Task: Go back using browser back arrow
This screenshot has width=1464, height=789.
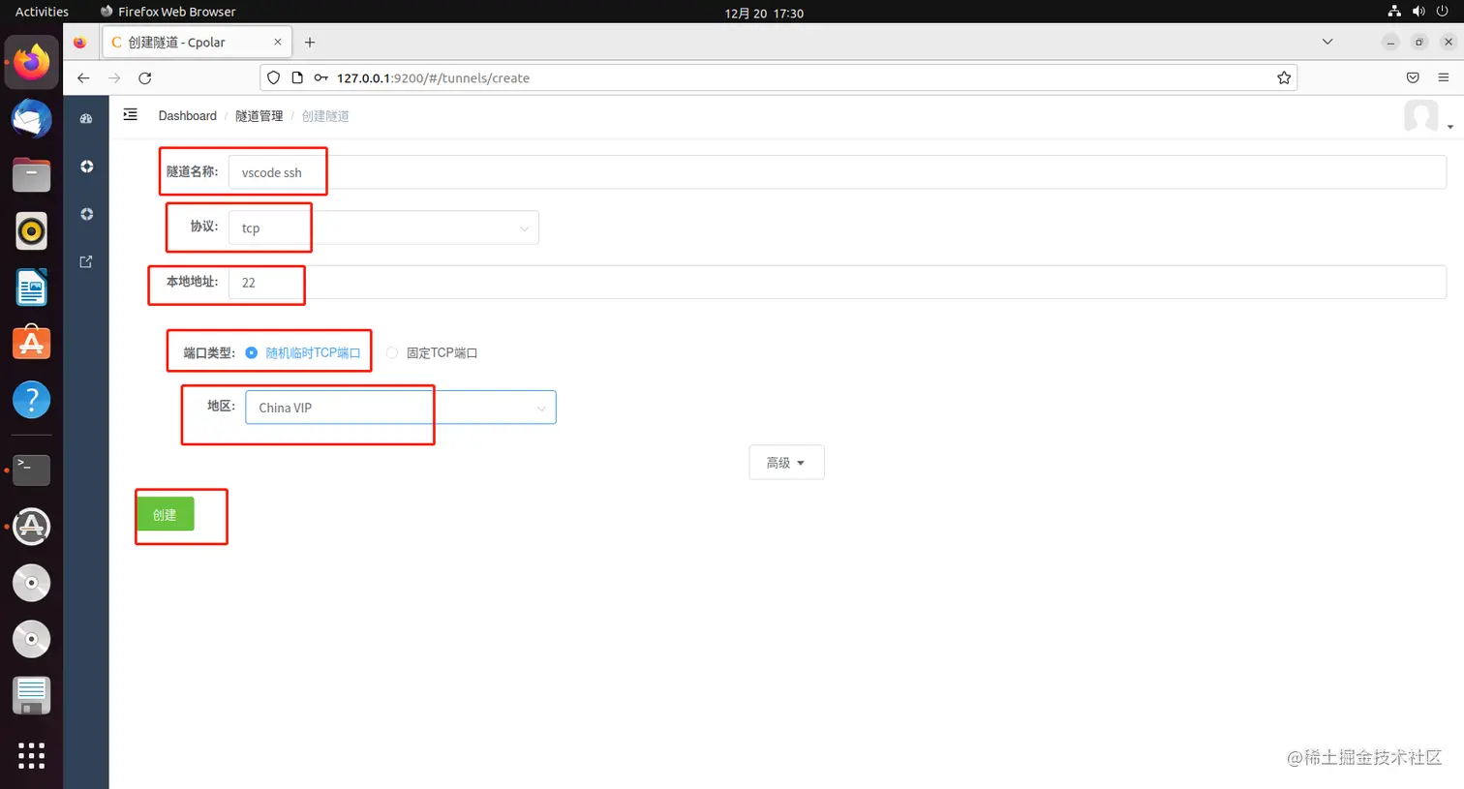Action: click(x=83, y=77)
